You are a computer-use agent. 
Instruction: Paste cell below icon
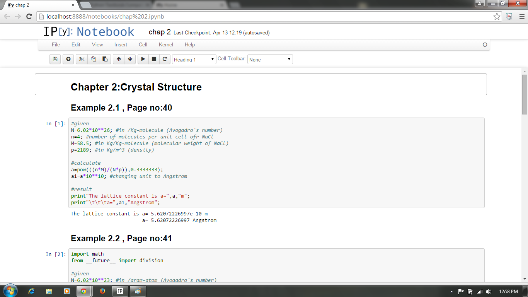[105, 59]
